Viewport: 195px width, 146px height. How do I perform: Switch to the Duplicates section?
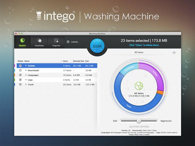tap(39, 42)
